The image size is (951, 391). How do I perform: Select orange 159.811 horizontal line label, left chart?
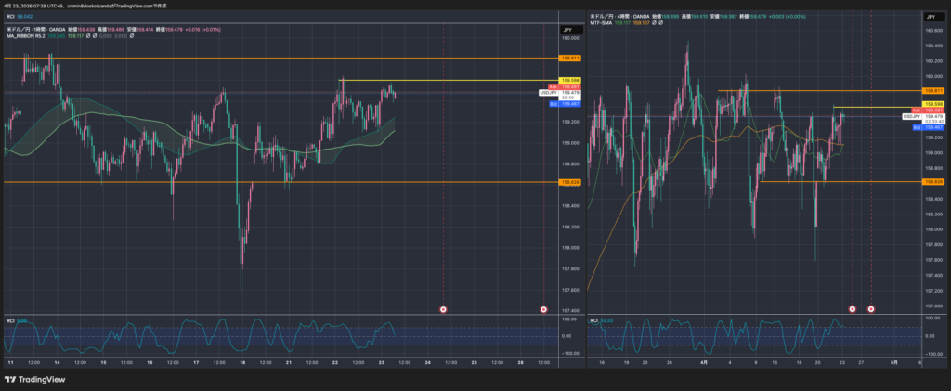click(570, 58)
